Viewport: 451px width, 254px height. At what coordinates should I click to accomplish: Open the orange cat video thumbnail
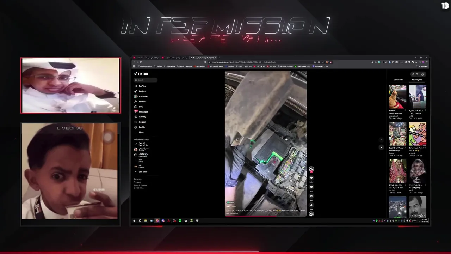tap(397, 97)
